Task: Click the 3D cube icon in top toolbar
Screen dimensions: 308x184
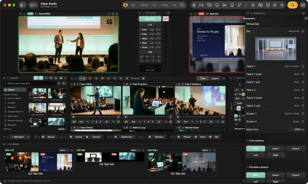Action: click(x=268, y=5)
